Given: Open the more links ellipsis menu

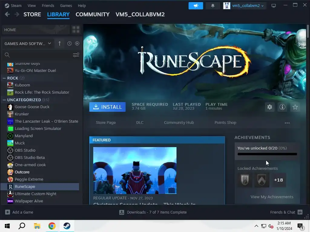Looking at the screenshot, I should pos(287,123).
